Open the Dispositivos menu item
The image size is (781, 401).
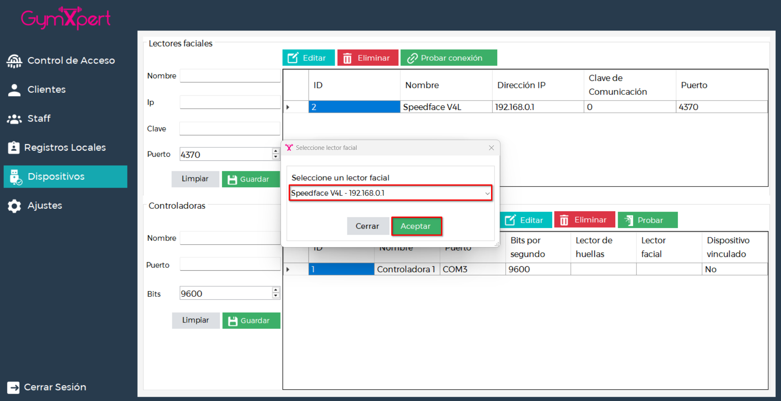point(66,177)
